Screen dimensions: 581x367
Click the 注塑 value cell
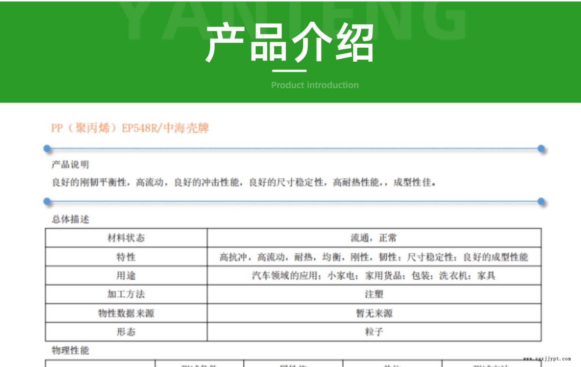pos(374,294)
